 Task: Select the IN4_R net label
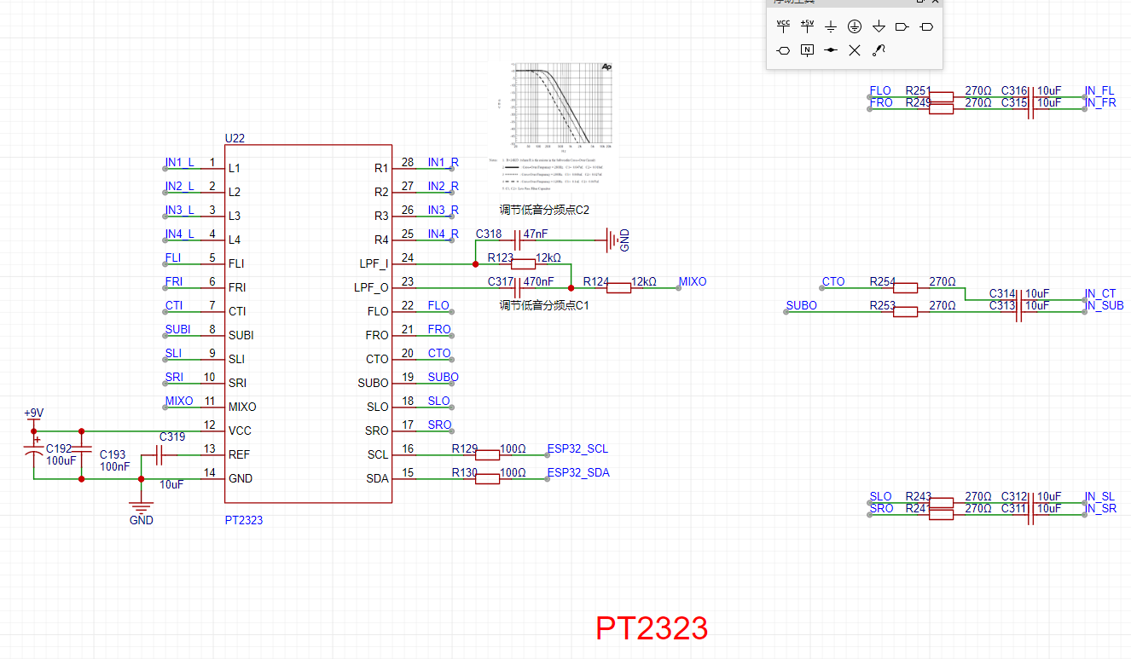(443, 234)
